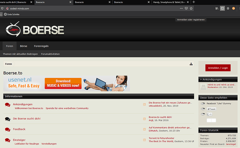Open Die Boerse hat ein neues Zuhause post
This screenshot has height=148, width=240.
click(x=170, y=103)
